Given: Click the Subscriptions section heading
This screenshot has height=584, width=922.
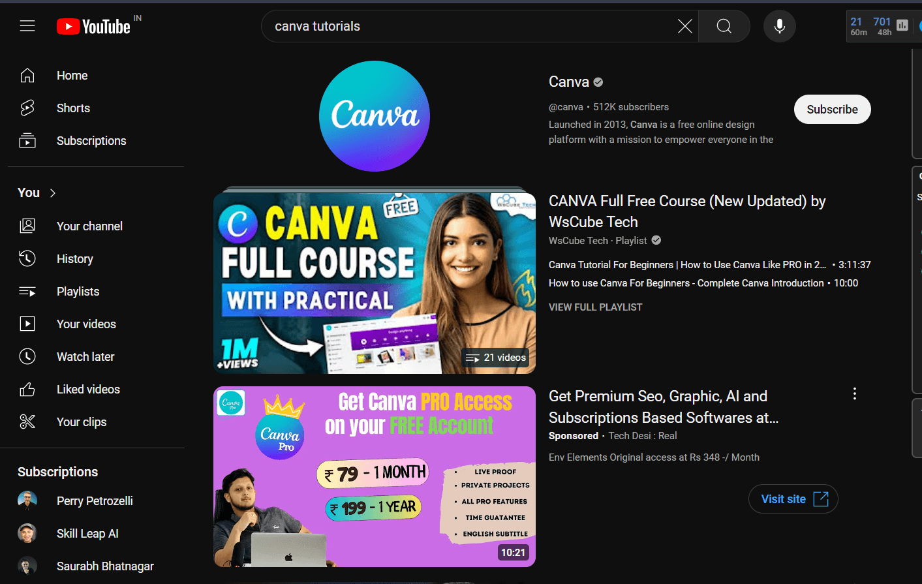Looking at the screenshot, I should (x=58, y=472).
